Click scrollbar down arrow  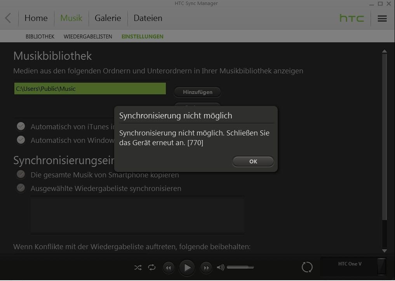[385, 251]
